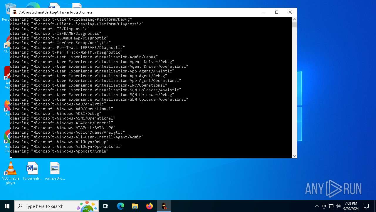Image resolution: width=376 pixels, height=212 pixels.
Task: Click the line "Microsoft-Windows-AAD/Analytic"
Action: pyautogui.click(x=58, y=104)
